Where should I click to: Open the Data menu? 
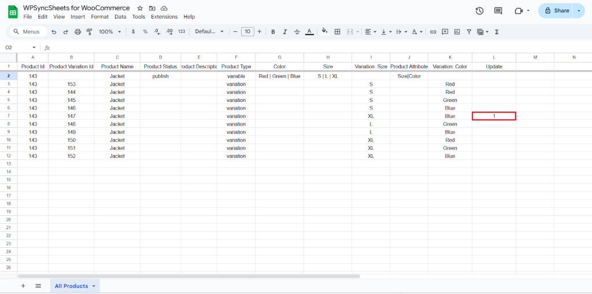(x=120, y=17)
